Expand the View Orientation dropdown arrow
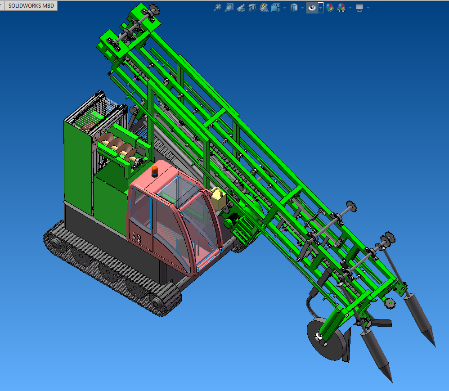 coord(284,8)
